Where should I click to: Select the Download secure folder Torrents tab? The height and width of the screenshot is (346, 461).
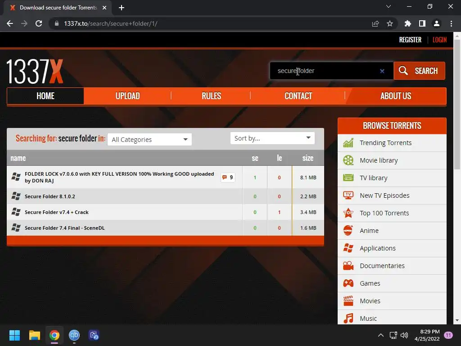tap(58, 8)
